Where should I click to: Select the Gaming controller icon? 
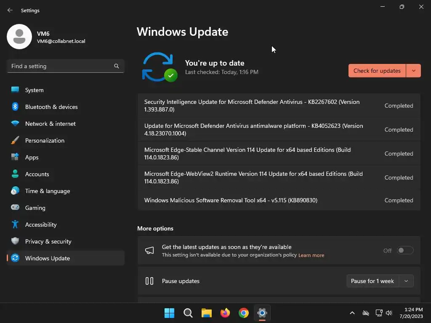(15, 207)
